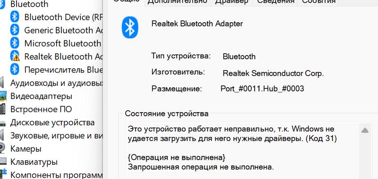Open the Сведения tab
Image resolution: width=378 pixels, height=179 pixels.
[275, 2]
